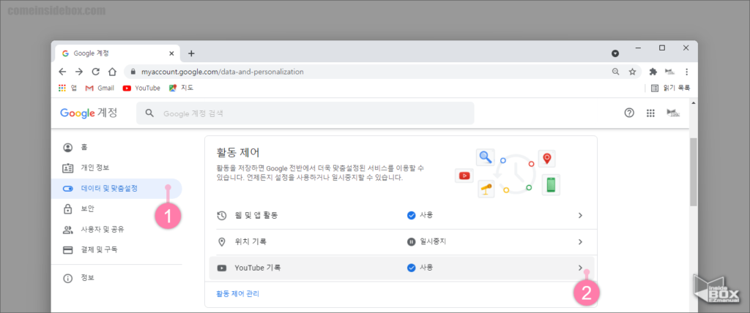
Task: Open 보안 in the sidebar
Action: [x=88, y=208]
